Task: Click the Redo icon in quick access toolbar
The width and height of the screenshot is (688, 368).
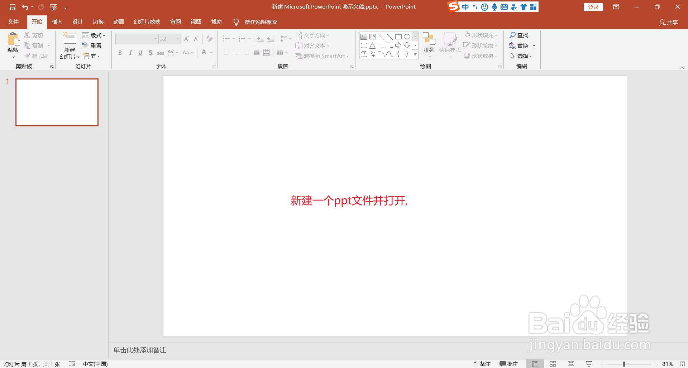Action: (x=41, y=7)
